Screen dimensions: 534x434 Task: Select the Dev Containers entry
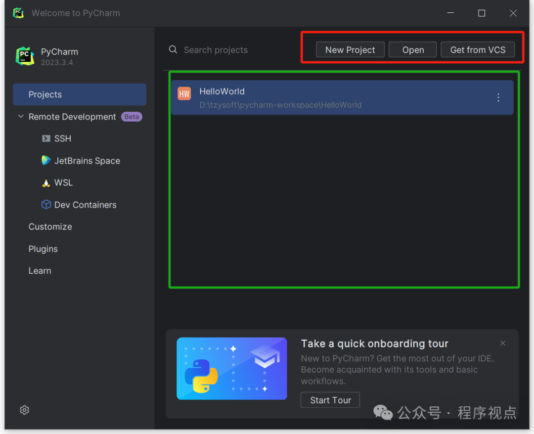86,205
